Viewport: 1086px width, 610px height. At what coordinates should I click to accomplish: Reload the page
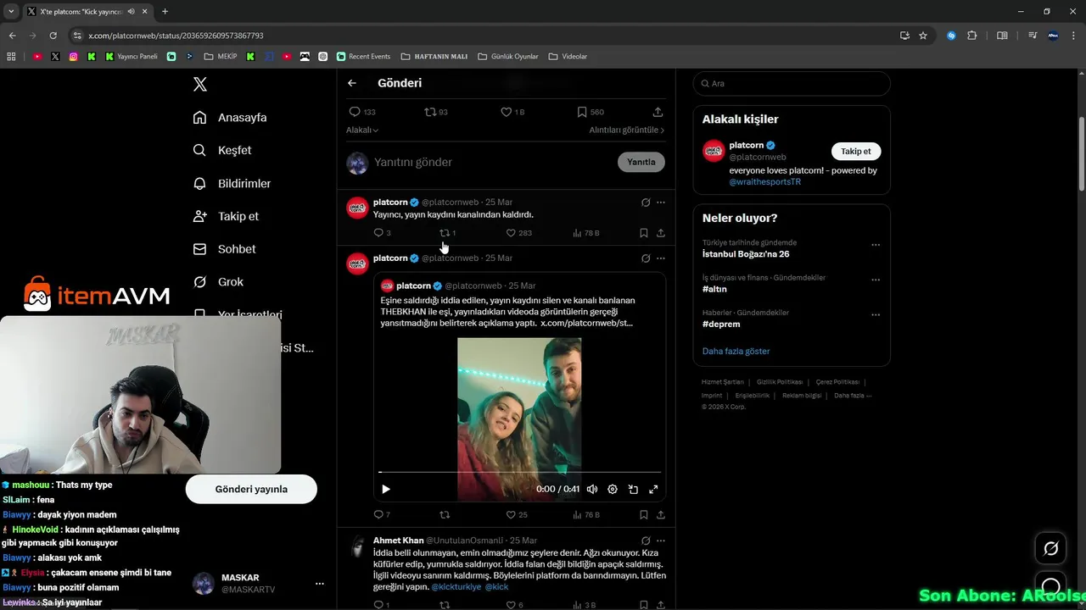[x=53, y=36]
